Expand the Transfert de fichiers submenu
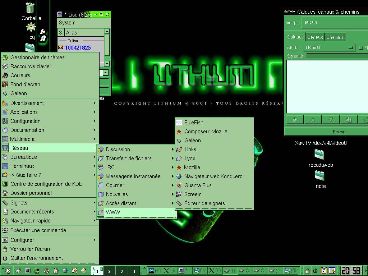368x276 pixels. pos(136,158)
